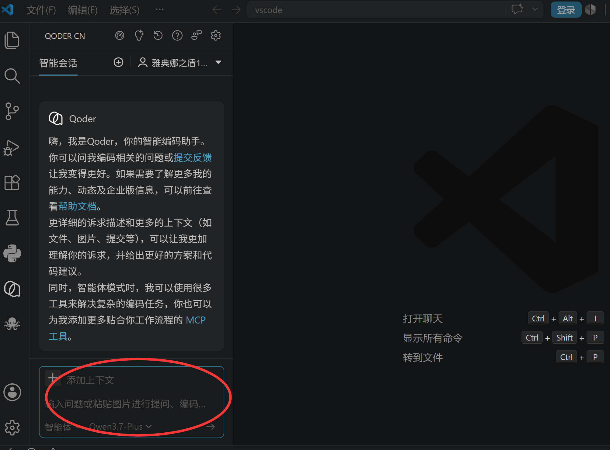Open the 选择(S) menu
The width and height of the screenshot is (610, 450).
point(124,10)
